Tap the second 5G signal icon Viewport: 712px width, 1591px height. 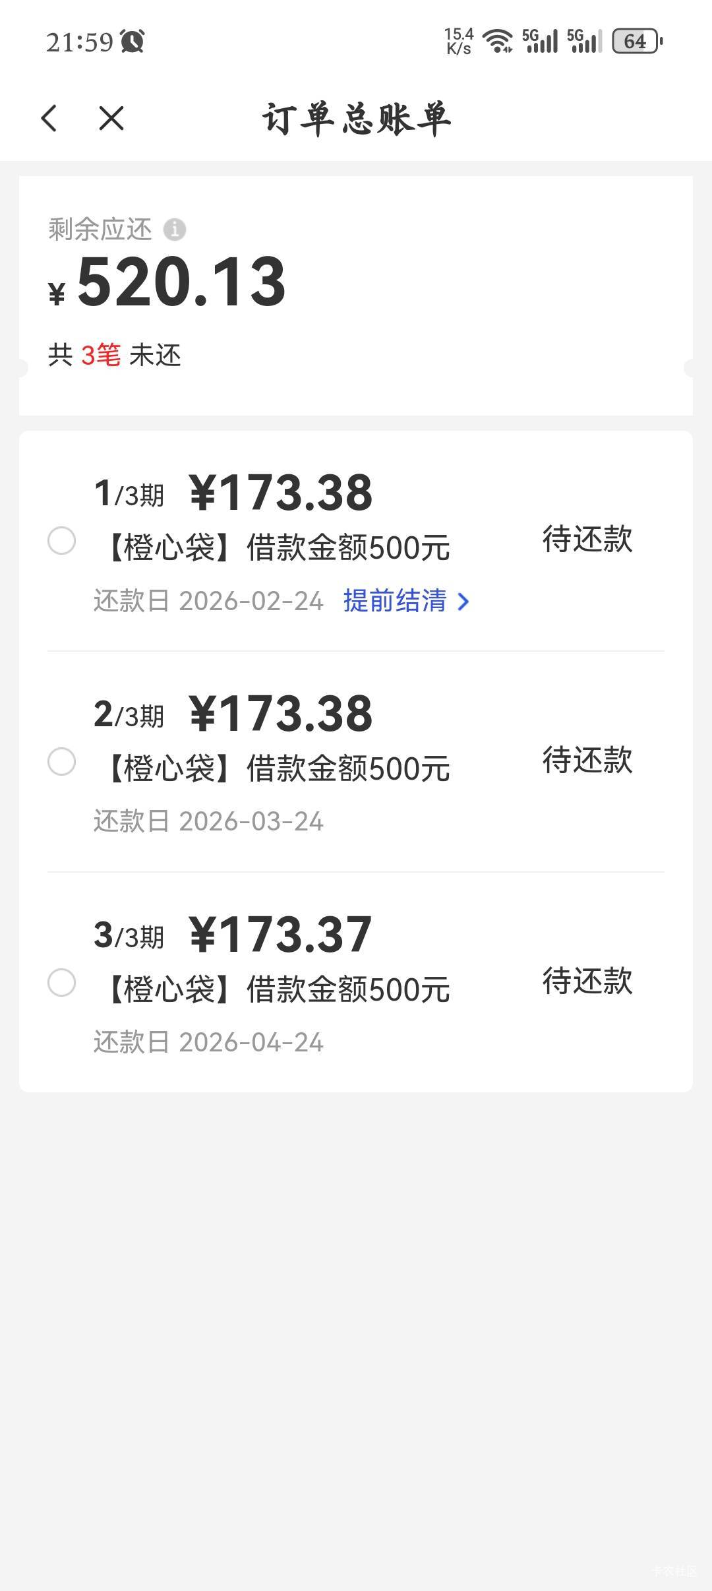point(584,41)
